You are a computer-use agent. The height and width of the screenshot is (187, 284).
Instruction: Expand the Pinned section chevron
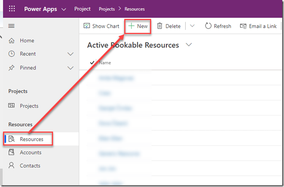coord(70,68)
